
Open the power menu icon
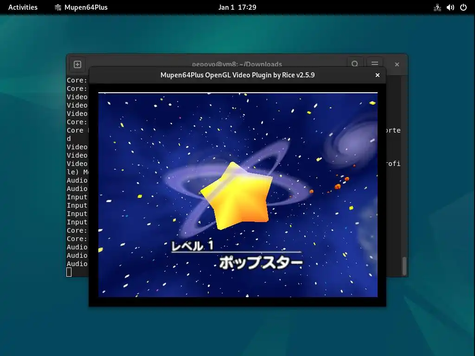tap(463, 7)
